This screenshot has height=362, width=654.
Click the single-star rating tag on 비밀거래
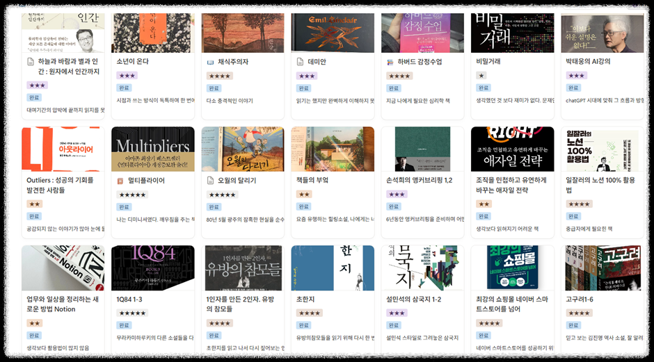pos(481,76)
